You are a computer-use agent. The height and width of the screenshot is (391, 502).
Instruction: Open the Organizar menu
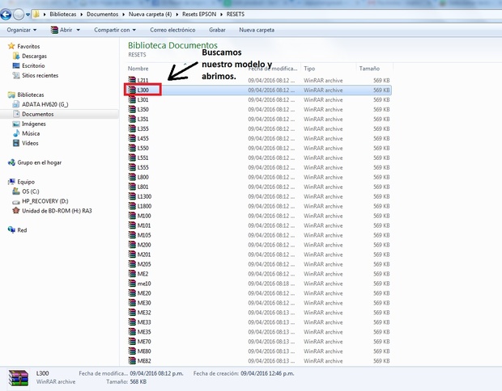coord(21,30)
